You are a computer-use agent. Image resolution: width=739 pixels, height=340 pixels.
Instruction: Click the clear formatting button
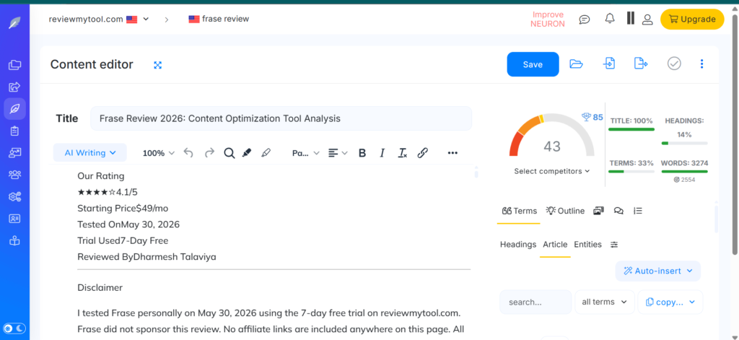402,153
